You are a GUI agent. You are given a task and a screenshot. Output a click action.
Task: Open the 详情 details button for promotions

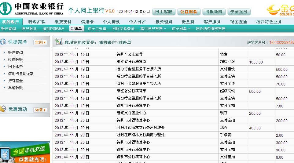click(40, 110)
